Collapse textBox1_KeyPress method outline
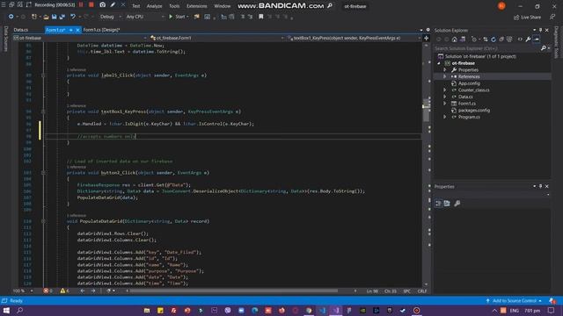The width and height of the screenshot is (563, 316). pyautogui.click(x=43, y=111)
